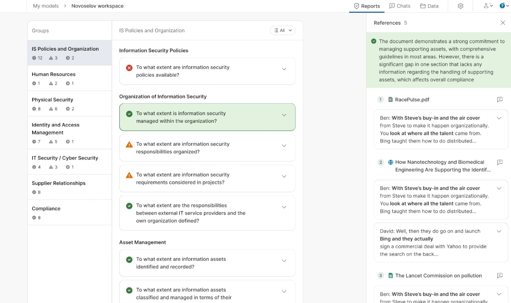This screenshot has height=303, width=511.
Task: Open the All filter dropdown
Action: (282, 30)
